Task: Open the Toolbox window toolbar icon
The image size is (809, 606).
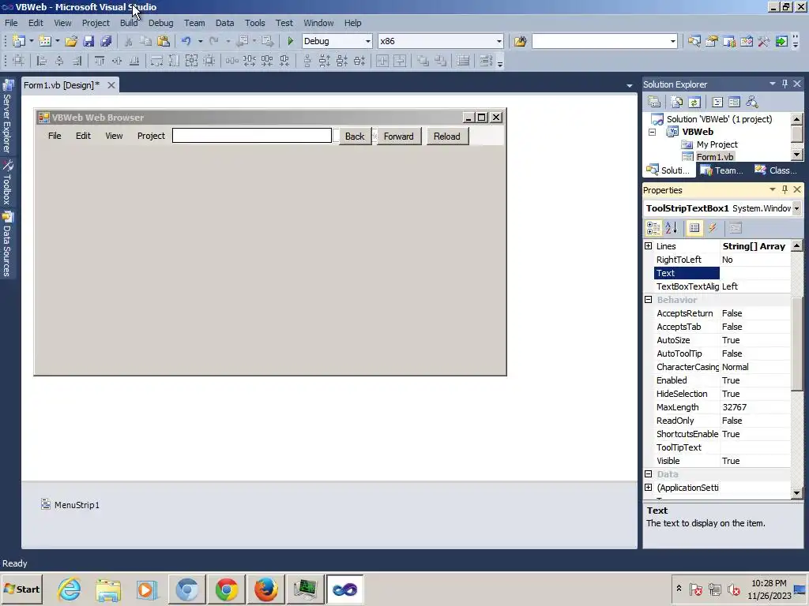Action: click(x=764, y=41)
